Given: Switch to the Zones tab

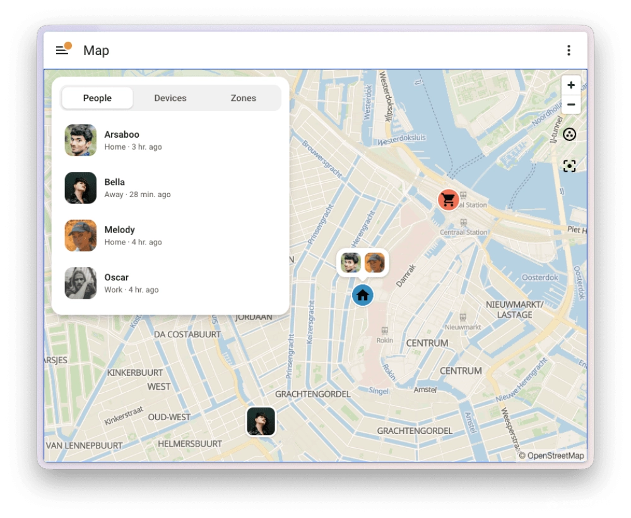Looking at the screenshot, I should [243, 98].
